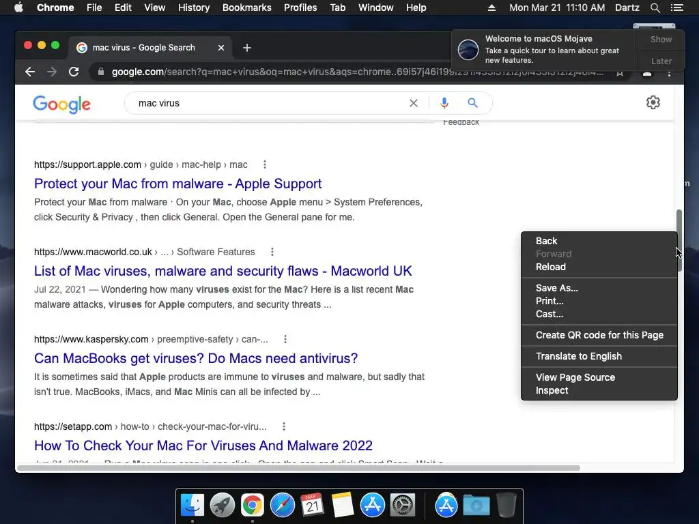
Task: Open the Profiles menu
Action: (300, 8)
